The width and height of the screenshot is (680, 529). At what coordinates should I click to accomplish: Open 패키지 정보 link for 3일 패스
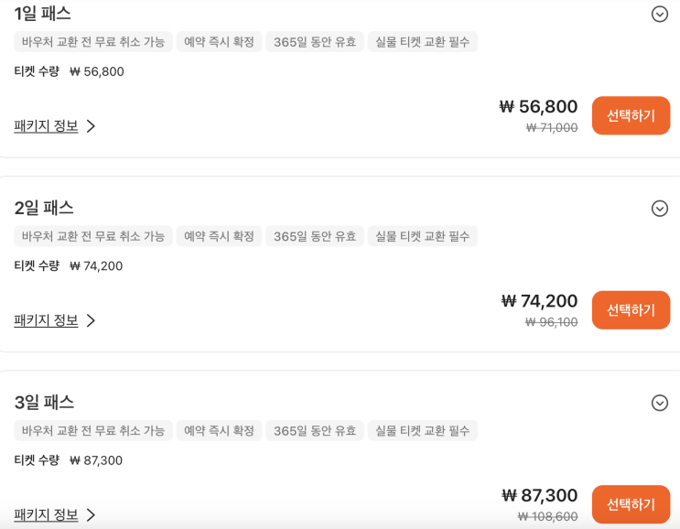click(47, 514)
